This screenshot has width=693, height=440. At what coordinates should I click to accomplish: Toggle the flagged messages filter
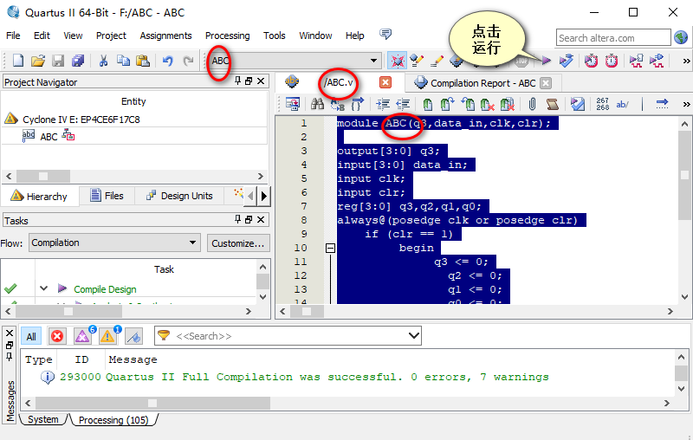[x=133, y=337]
